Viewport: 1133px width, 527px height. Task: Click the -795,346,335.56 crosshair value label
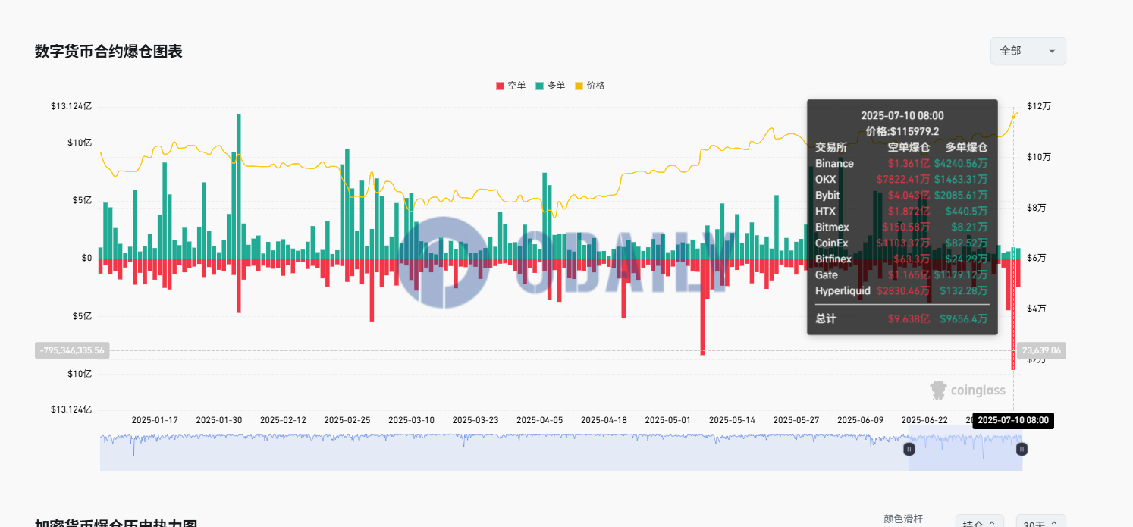coord(72,350)
